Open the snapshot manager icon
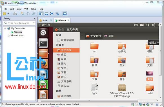Image resolution: width=164 pixels, height=107 pixels. point(33,14)
